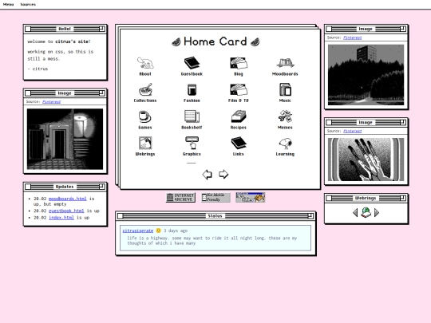Go to previous card with left arrow

pyautogui.click(x=207, y=175)
